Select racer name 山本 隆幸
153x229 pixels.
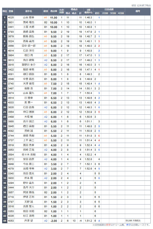(x=29, y=18)
